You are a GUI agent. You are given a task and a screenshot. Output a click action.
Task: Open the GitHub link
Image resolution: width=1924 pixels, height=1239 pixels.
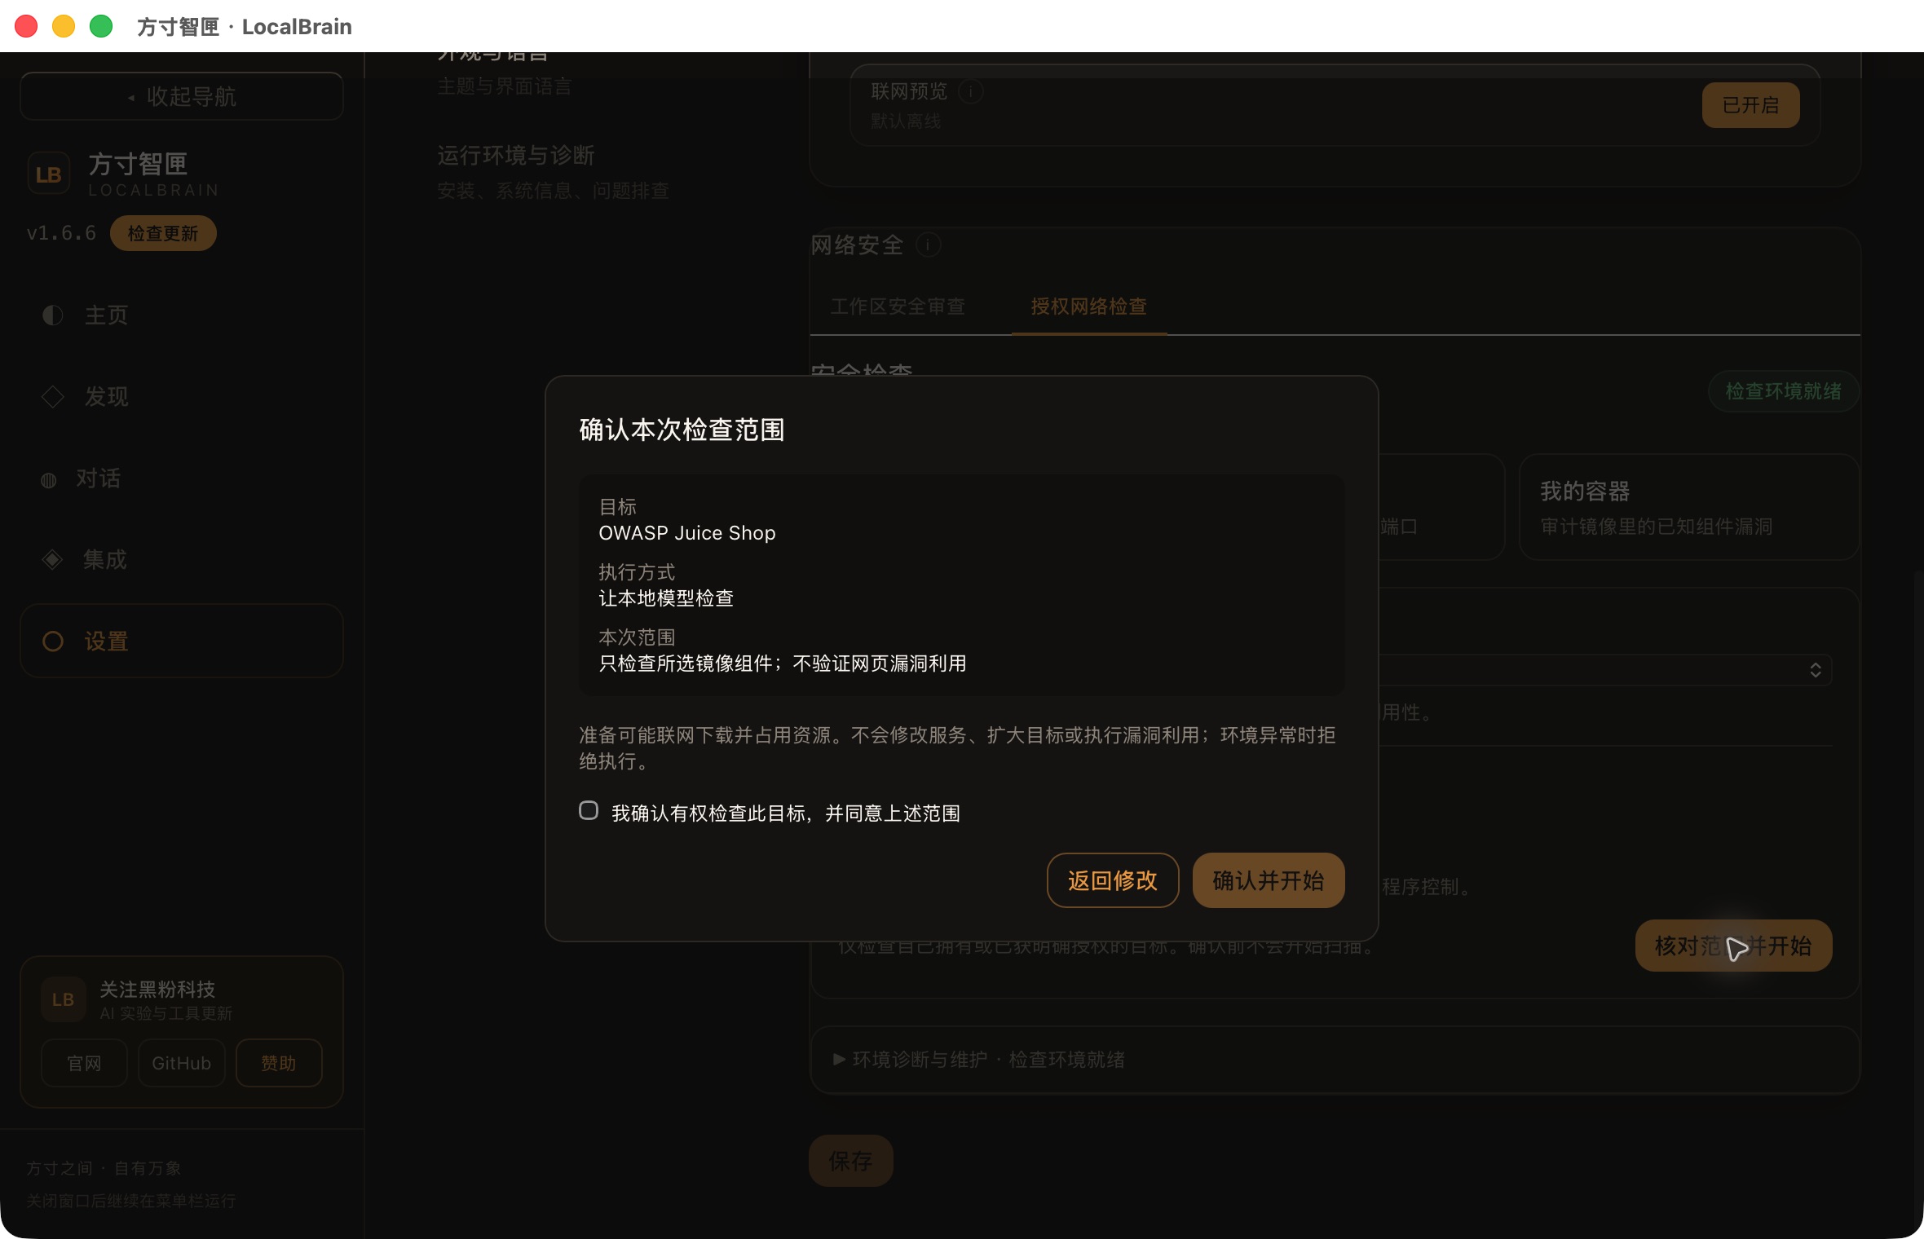[181, 1063]
